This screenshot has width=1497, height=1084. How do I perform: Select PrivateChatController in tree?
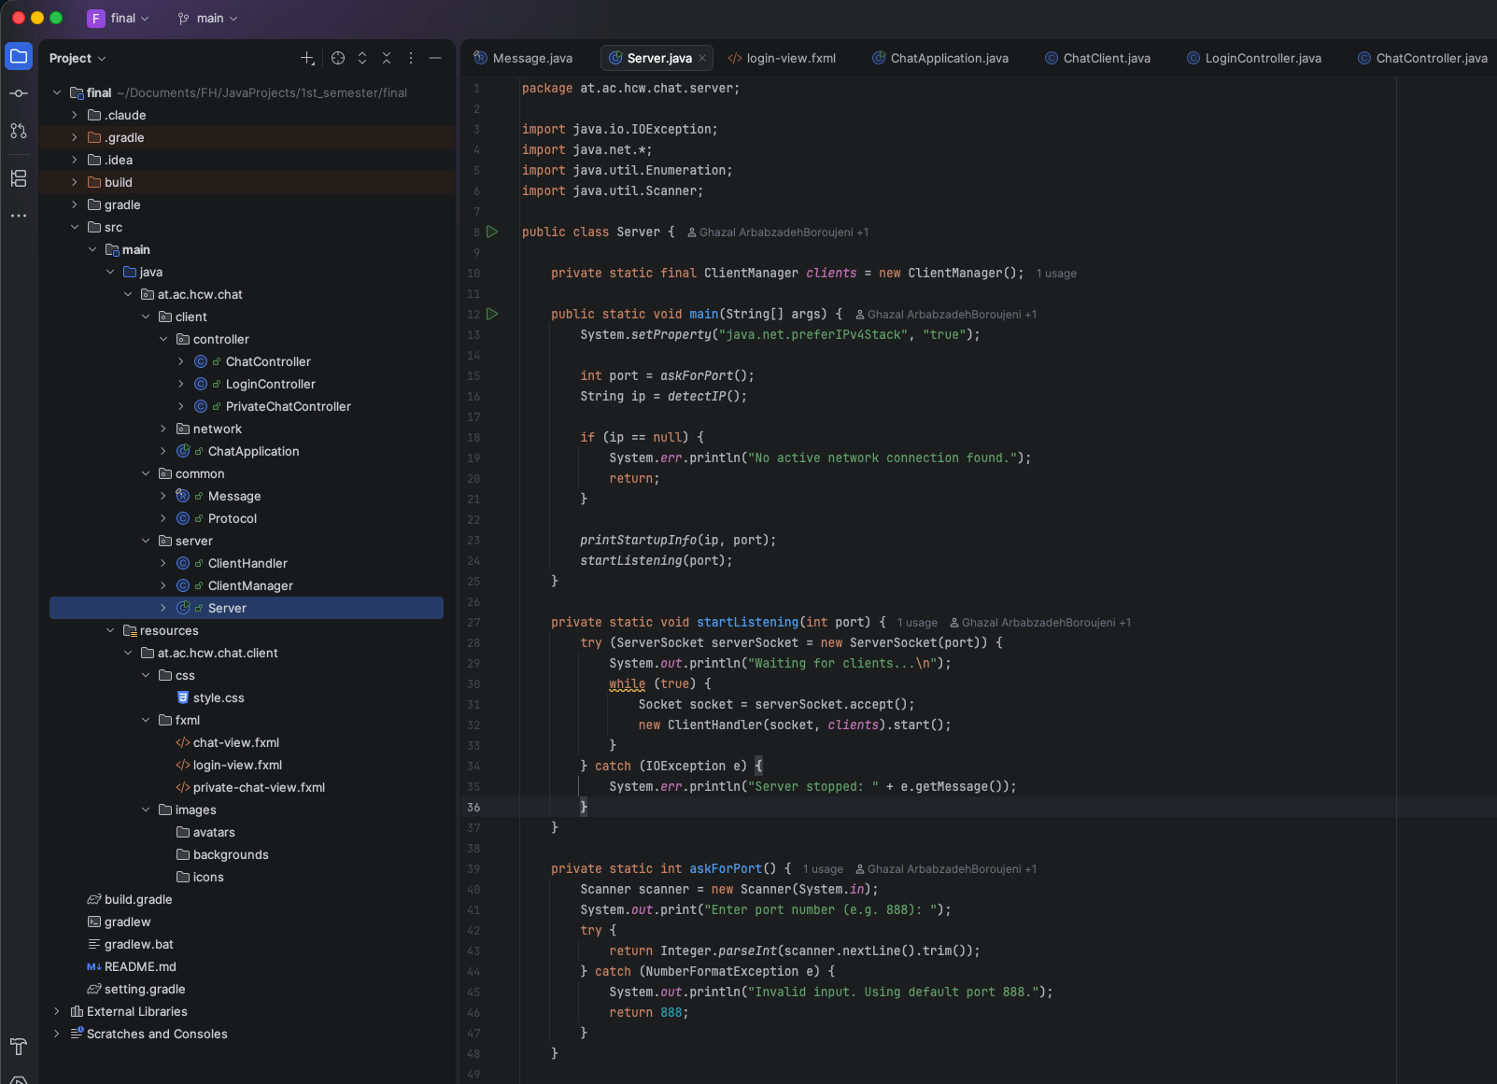289,406
